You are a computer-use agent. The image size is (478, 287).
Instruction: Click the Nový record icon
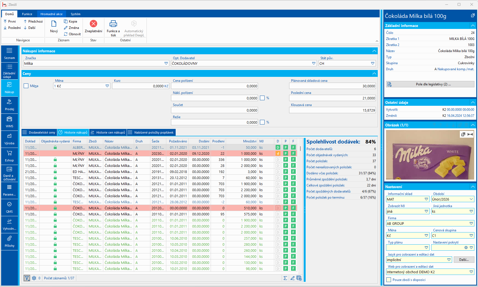[54, 24]
